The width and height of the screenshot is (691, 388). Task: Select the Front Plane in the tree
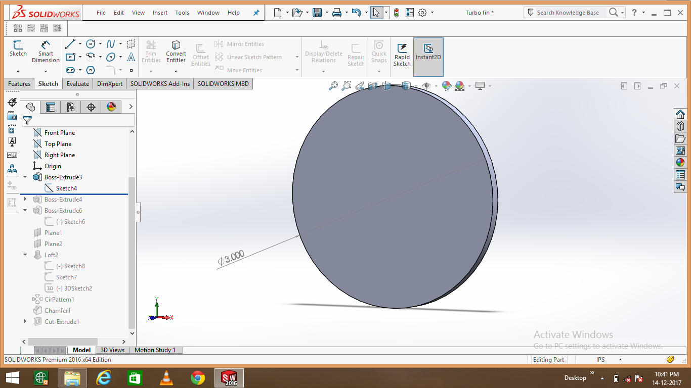[x=54, y=133]
